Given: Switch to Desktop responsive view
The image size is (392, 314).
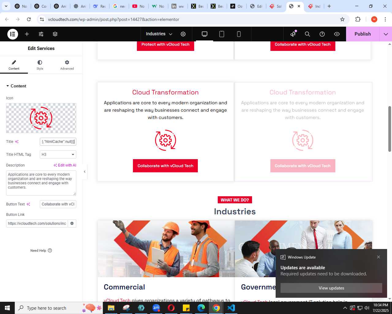Looking at the screenshot, I should [205, 34].
